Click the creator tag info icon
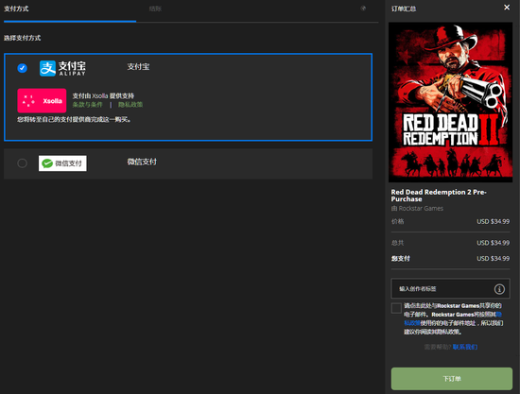The width and height of the screenshot is (520, 394). tap(499, 289)
